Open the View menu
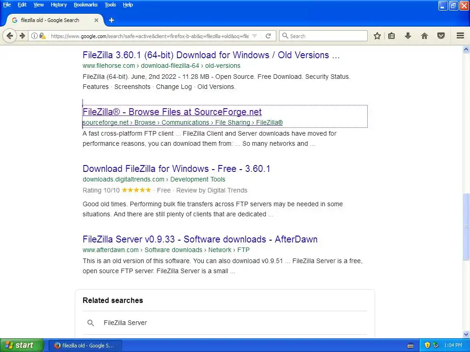 (39, 5)
